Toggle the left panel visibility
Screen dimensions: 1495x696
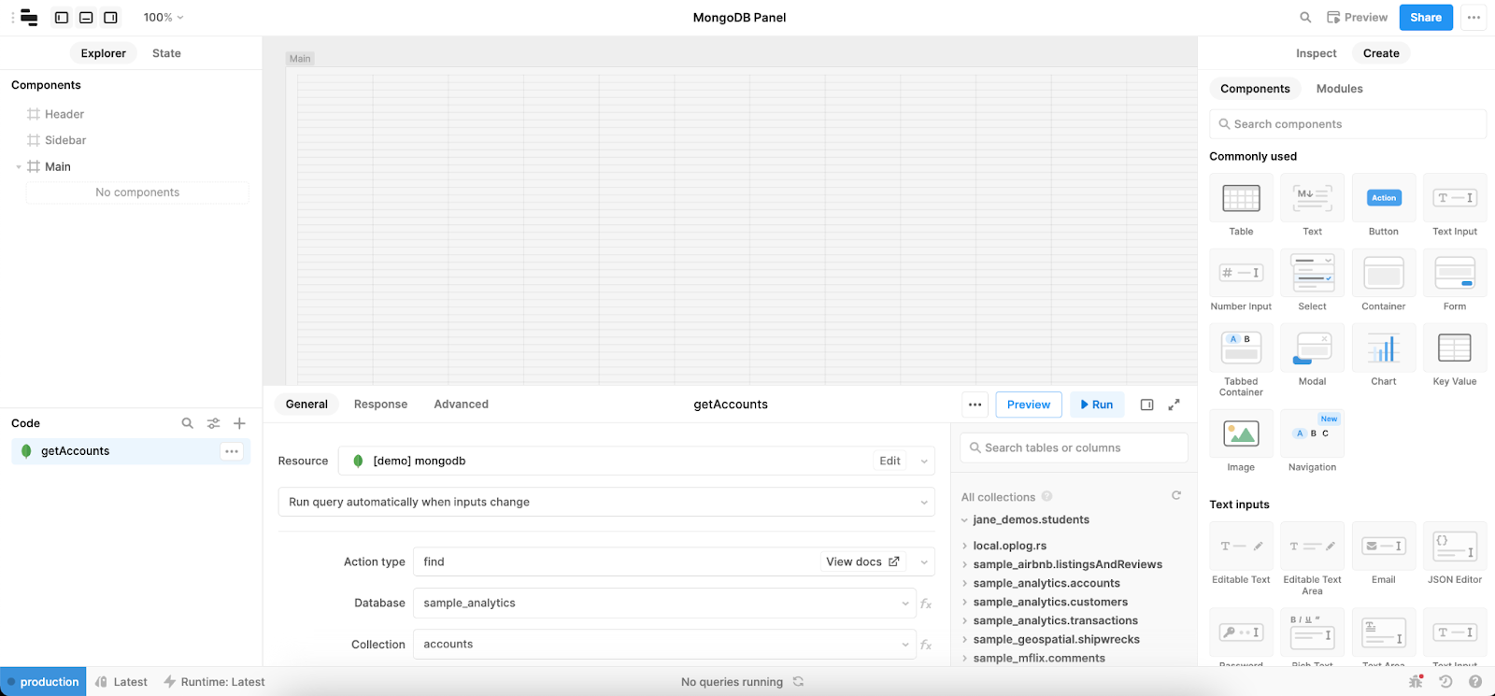point(62,17)
